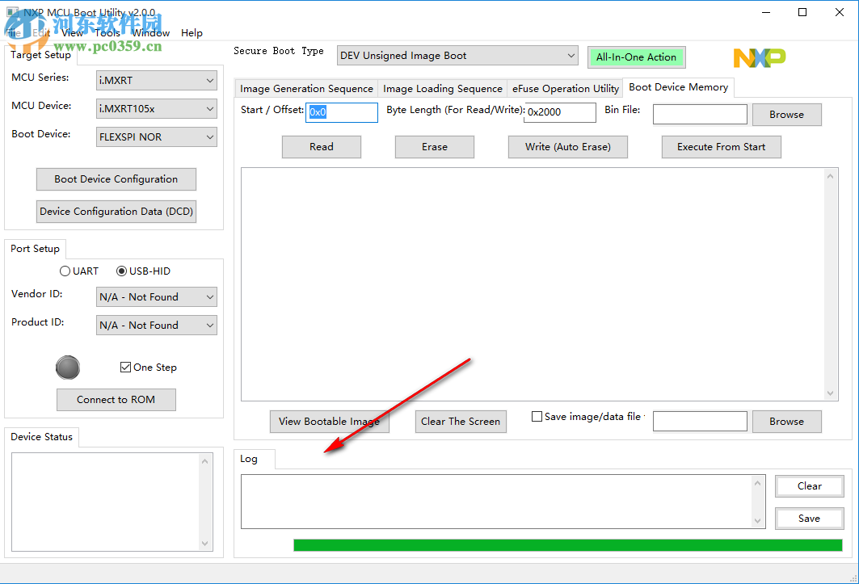The height and width of the screenshot is (584, 859).
Task: Click Write (Auto Erase)
Action: 567,146
